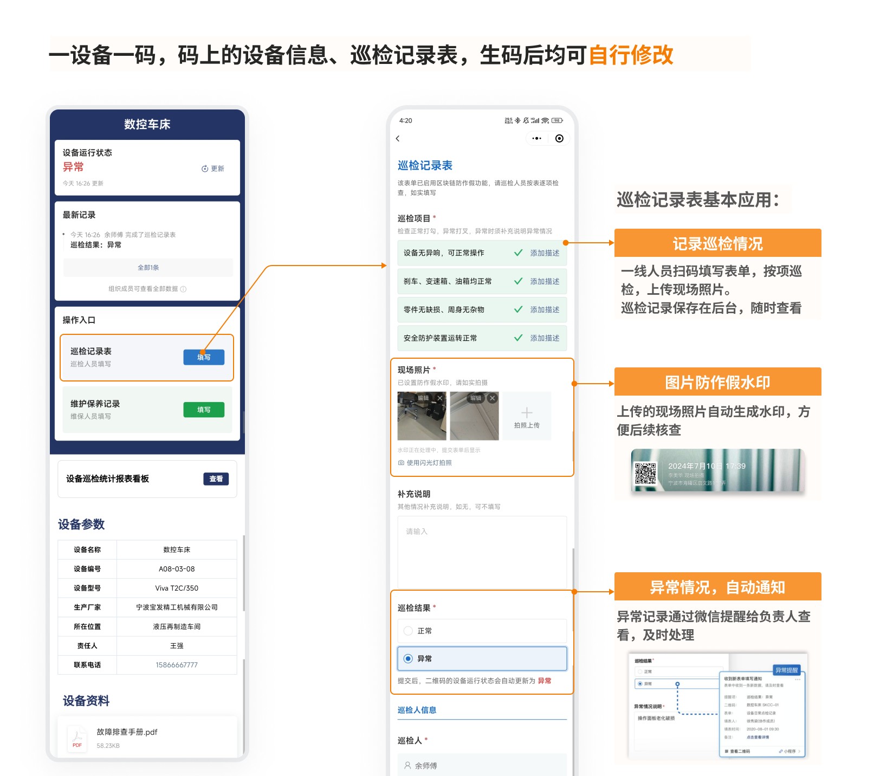The image size is (893, 776).
Task: Tap the camera icon 使用闪光灯拍照
Action: coord(401,463)
